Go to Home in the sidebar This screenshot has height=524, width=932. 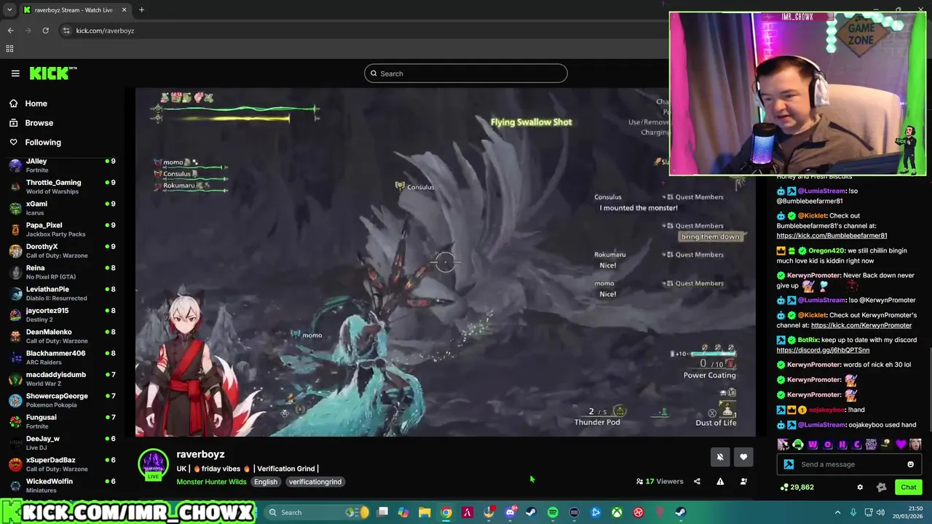[36, 103]
